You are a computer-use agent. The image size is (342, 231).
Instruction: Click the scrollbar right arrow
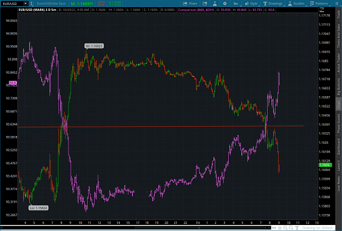269,228
